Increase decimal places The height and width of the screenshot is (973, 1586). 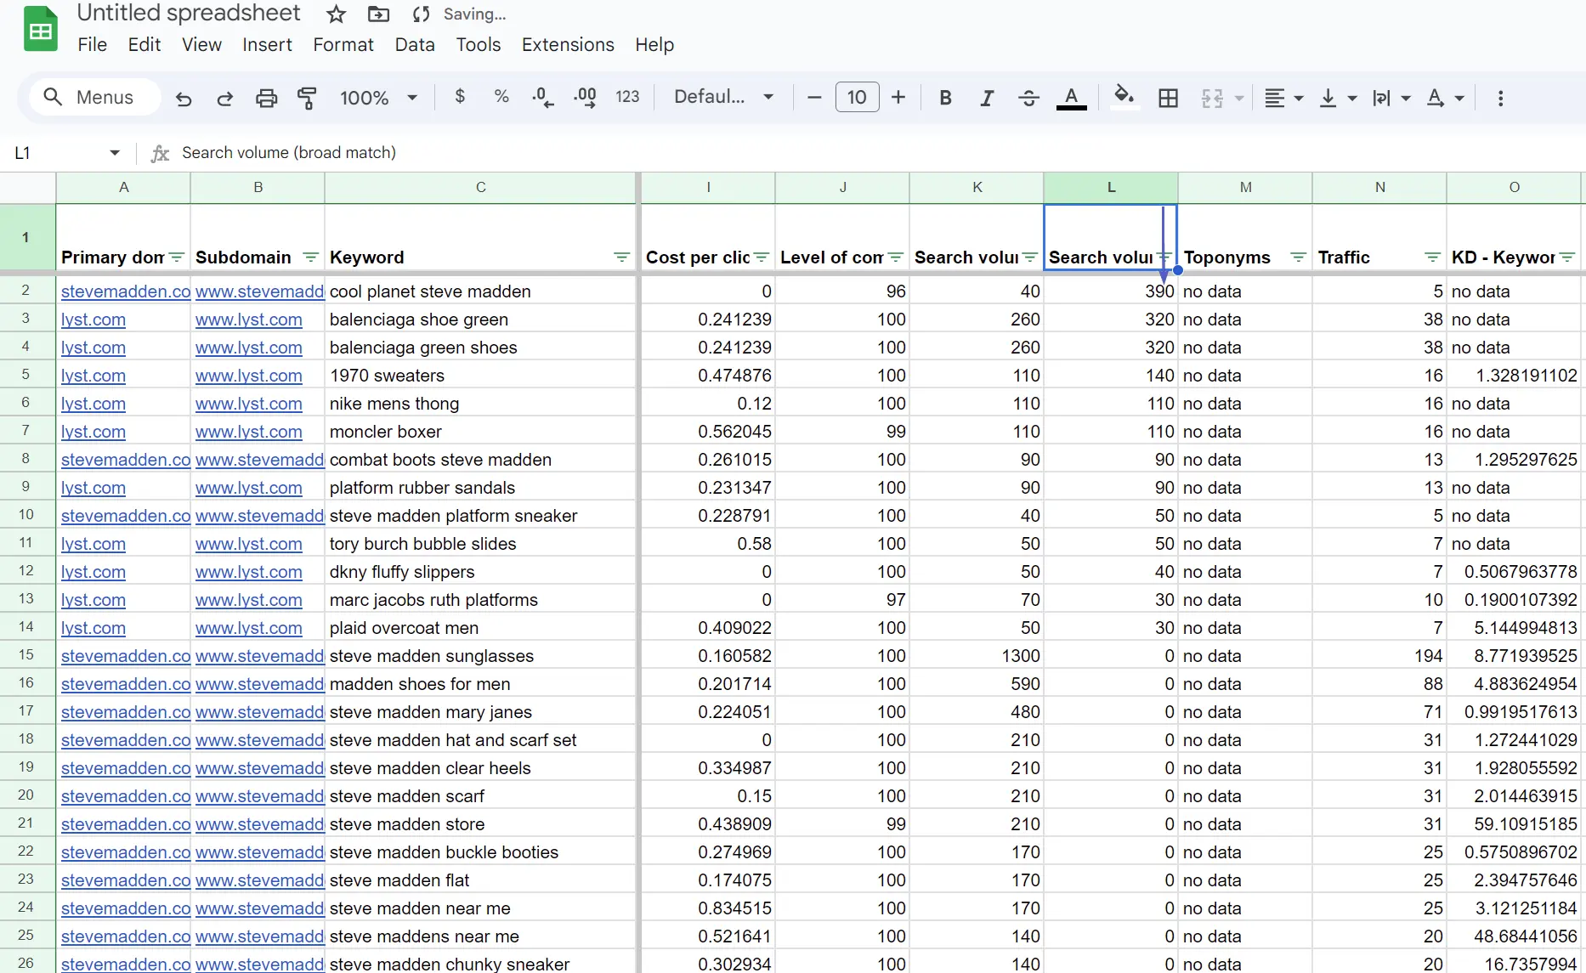(585, 97)
